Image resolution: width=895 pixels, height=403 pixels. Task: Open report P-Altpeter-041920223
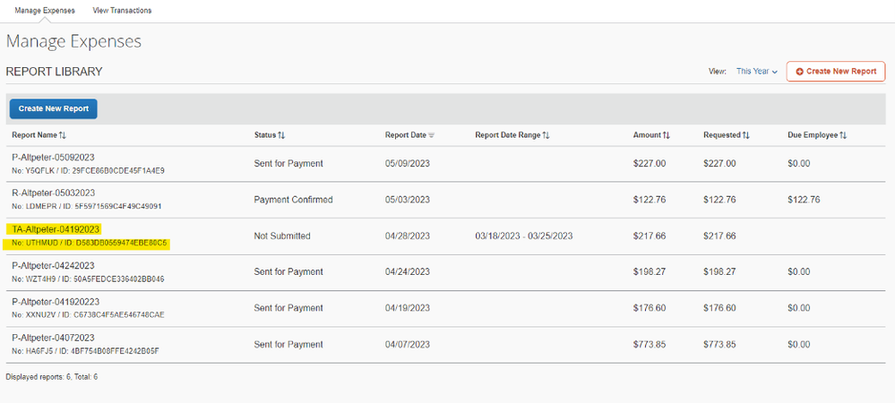click(56, 302)
